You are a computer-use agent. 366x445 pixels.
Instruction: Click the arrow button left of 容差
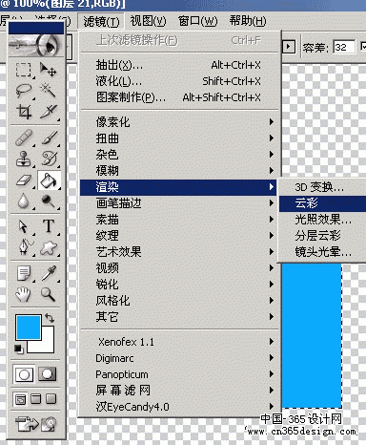coord(289,47)
